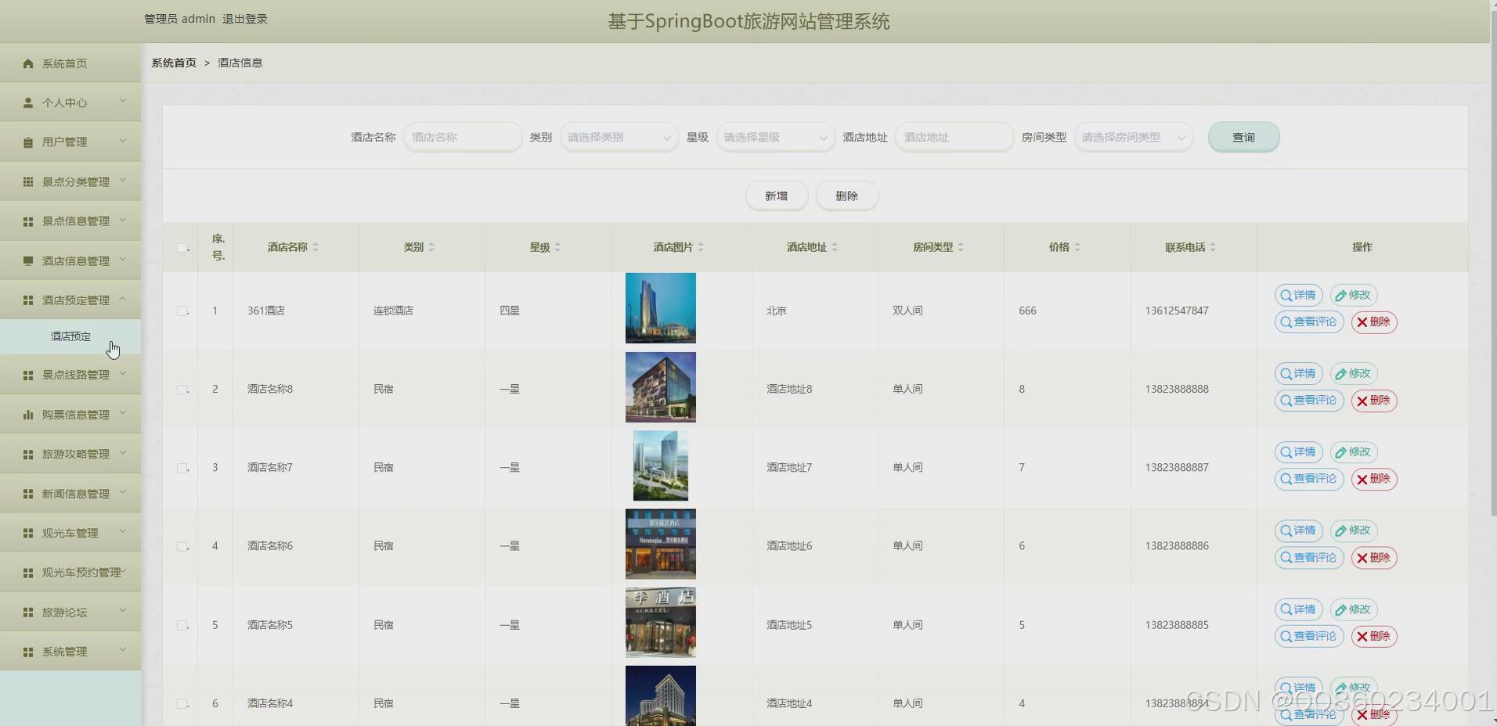
Task: Open the 类别 dropdown filter
Action: point(619,137)
